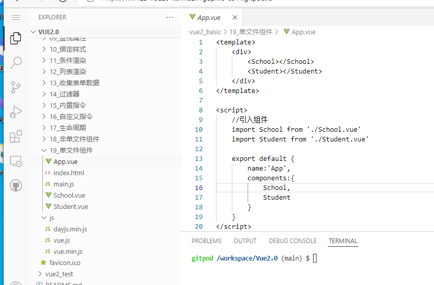Collapse the VUE2.0 root folder
Viewport: 434px width, 285px height.
(x=33, y=32)
